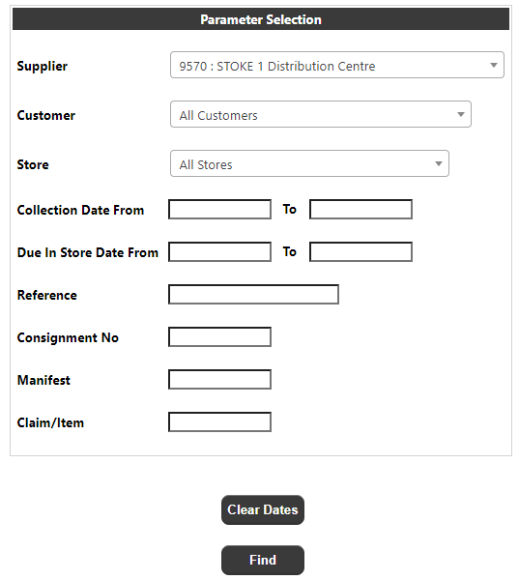Expand the All Customers dropdown

point(321,114)
